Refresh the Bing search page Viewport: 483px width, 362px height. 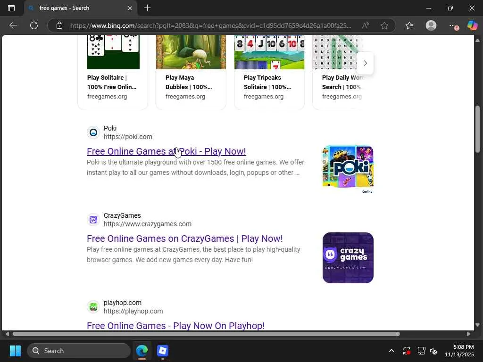[x=34, y=25]
